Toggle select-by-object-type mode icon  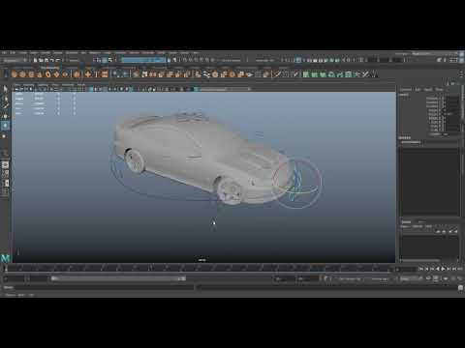105,60
